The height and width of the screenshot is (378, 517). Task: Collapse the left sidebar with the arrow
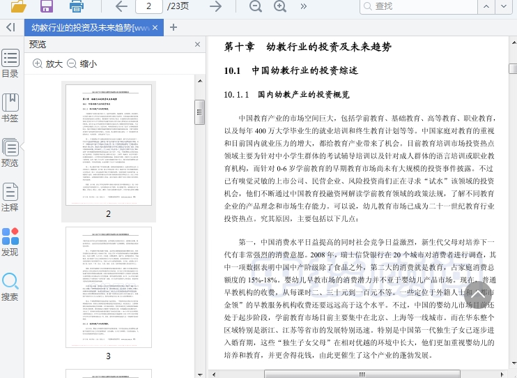(x=10, y=27)
